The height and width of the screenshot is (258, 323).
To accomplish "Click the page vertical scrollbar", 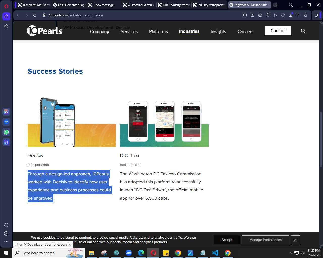I will coord(321,139).
